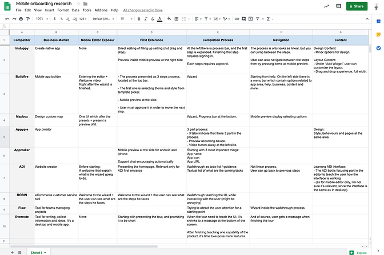Select the Competitor header cell
Viewport: 384px width, 255px height.
(x=22, y=40)
